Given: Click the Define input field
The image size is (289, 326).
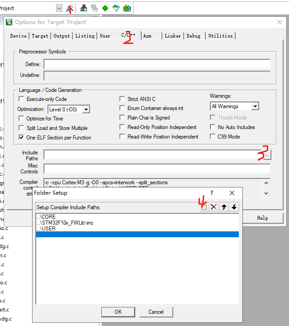Looking at the screenshot, I should click(x=157, y=64).
